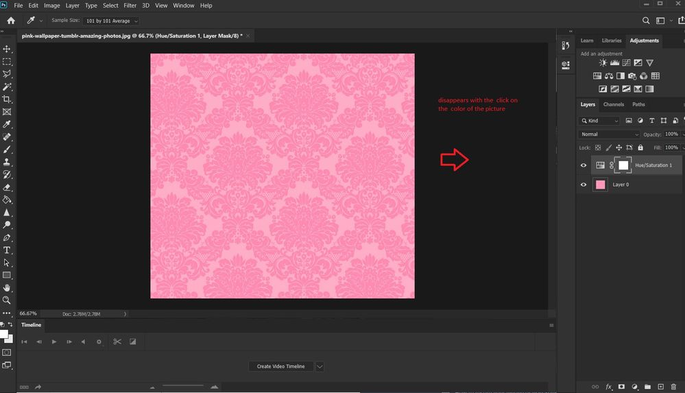685x393 pixels.
Task: Open the eyedropper tool preset picker
Action: pos(41,21)
